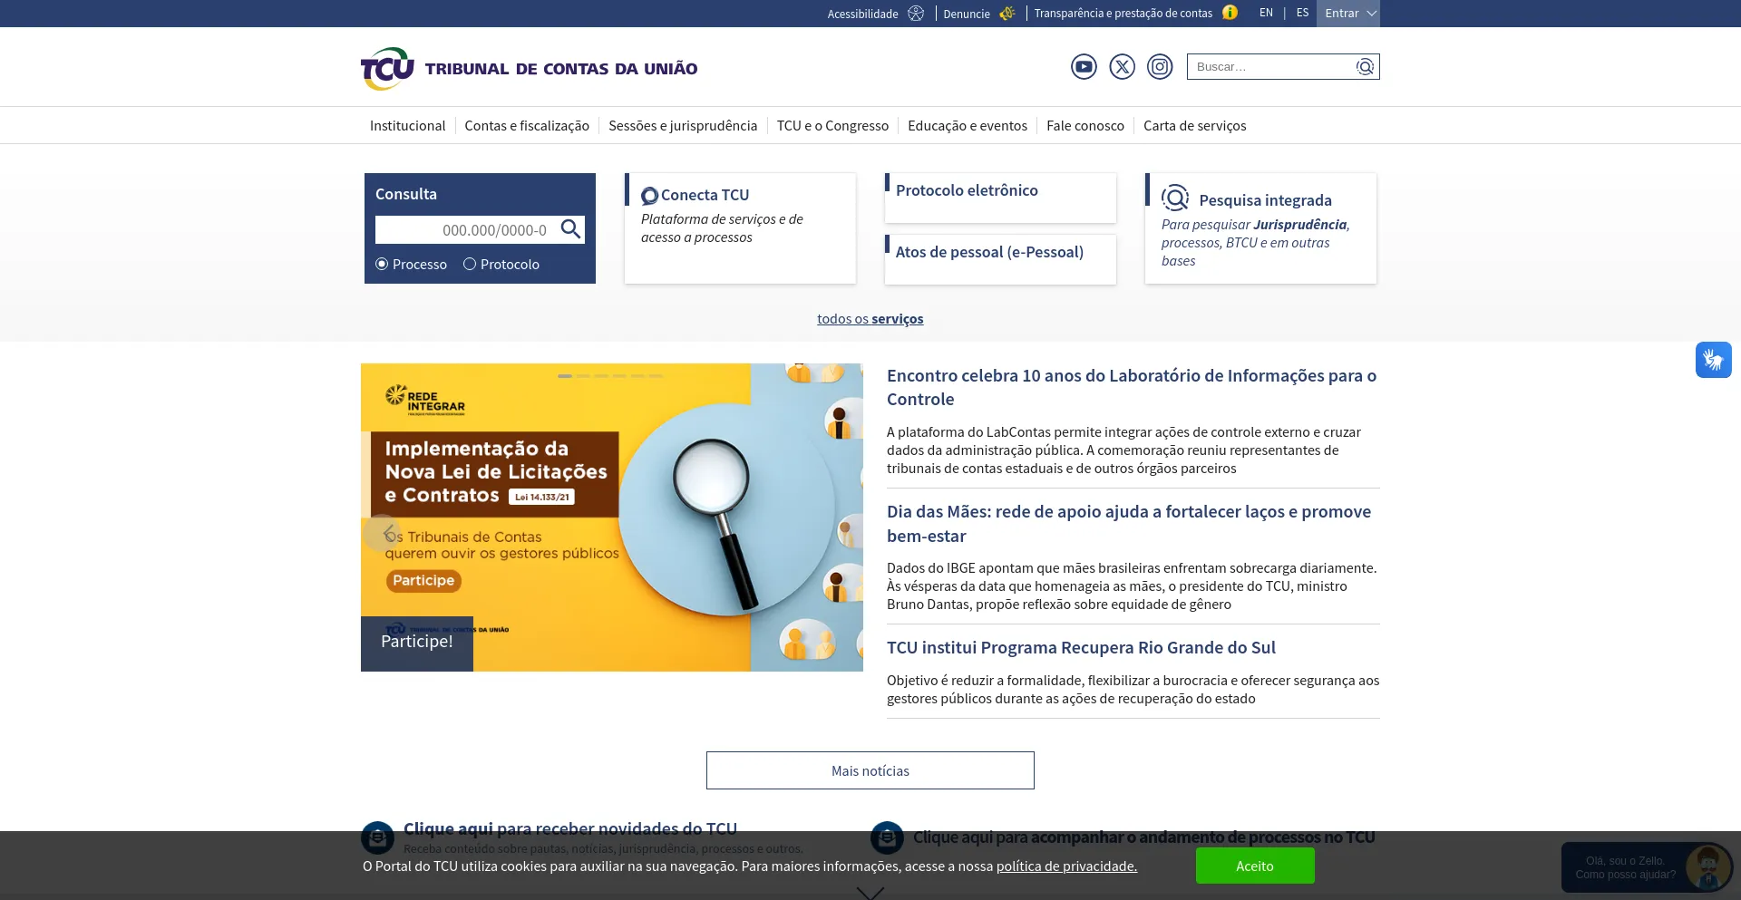Click receber novidades do TCU link
1741x900 pixels.
(570, 828)
